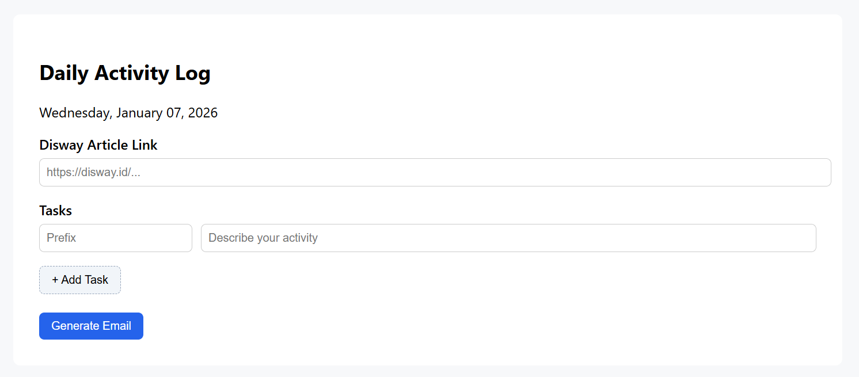Click the Disway Article Link input field
The image size is (859, 377).
pyautogui.click(x=435, y=173)
